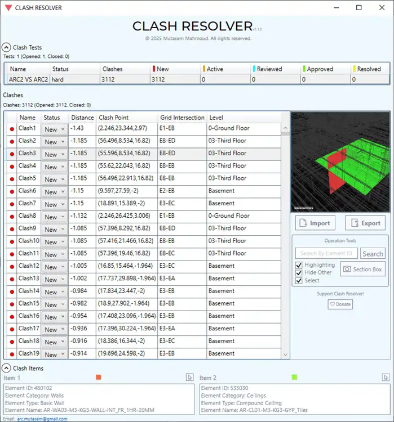
Task: Click Item 2 green color swatch
Action: pos(294,377)
